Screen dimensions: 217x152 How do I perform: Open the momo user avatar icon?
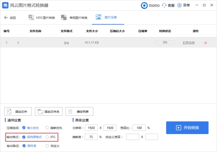coord(144,5)
